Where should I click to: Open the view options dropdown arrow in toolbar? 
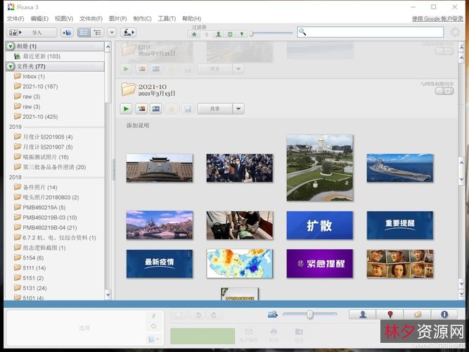(x=112, y=32)
